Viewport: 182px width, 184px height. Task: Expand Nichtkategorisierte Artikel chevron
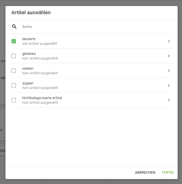pyautogui.click(x=169, y=100)
